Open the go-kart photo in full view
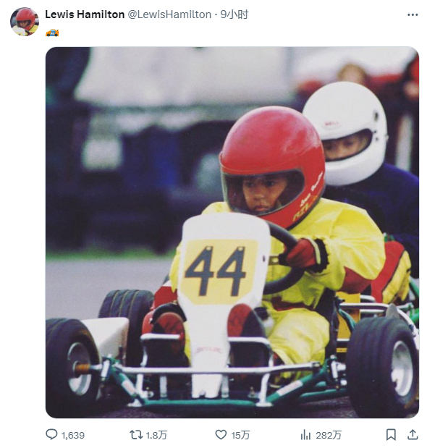The width and height of the screenshot is (427, 448). click(232, 232)
